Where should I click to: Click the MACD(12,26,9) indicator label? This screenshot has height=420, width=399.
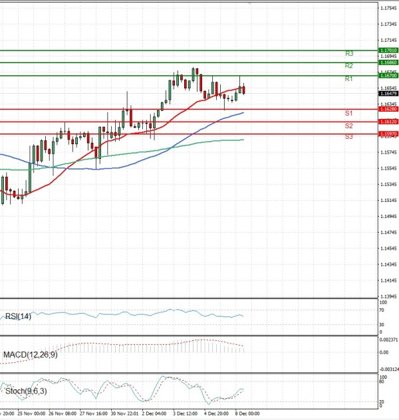(x=30, y=354)
